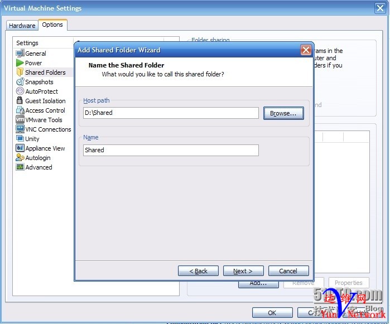Select the Shared Folders setting

point(45,72)
